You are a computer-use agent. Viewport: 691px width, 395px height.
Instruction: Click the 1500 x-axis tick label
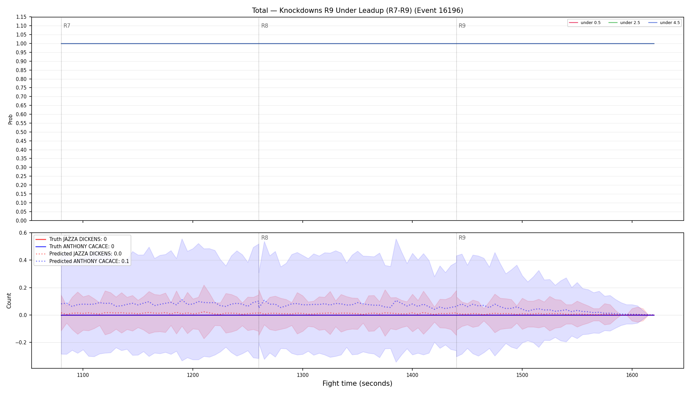point(522,375)
